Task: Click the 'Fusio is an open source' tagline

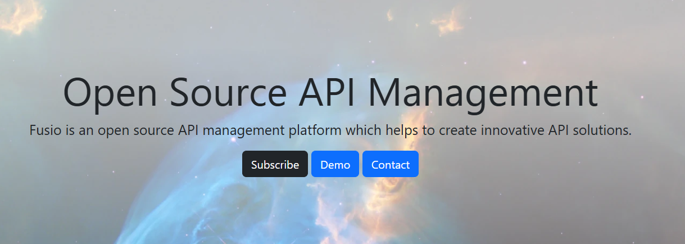Action: 330,130
